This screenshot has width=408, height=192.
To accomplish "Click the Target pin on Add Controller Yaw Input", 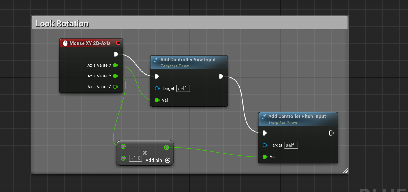I will click(157, 88).
